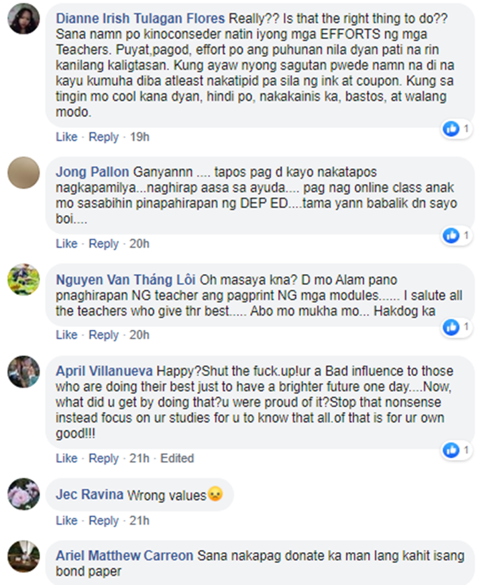Screen dimensions: 503x585
Task: Open the April Villanueva name link
Action: 105,371
